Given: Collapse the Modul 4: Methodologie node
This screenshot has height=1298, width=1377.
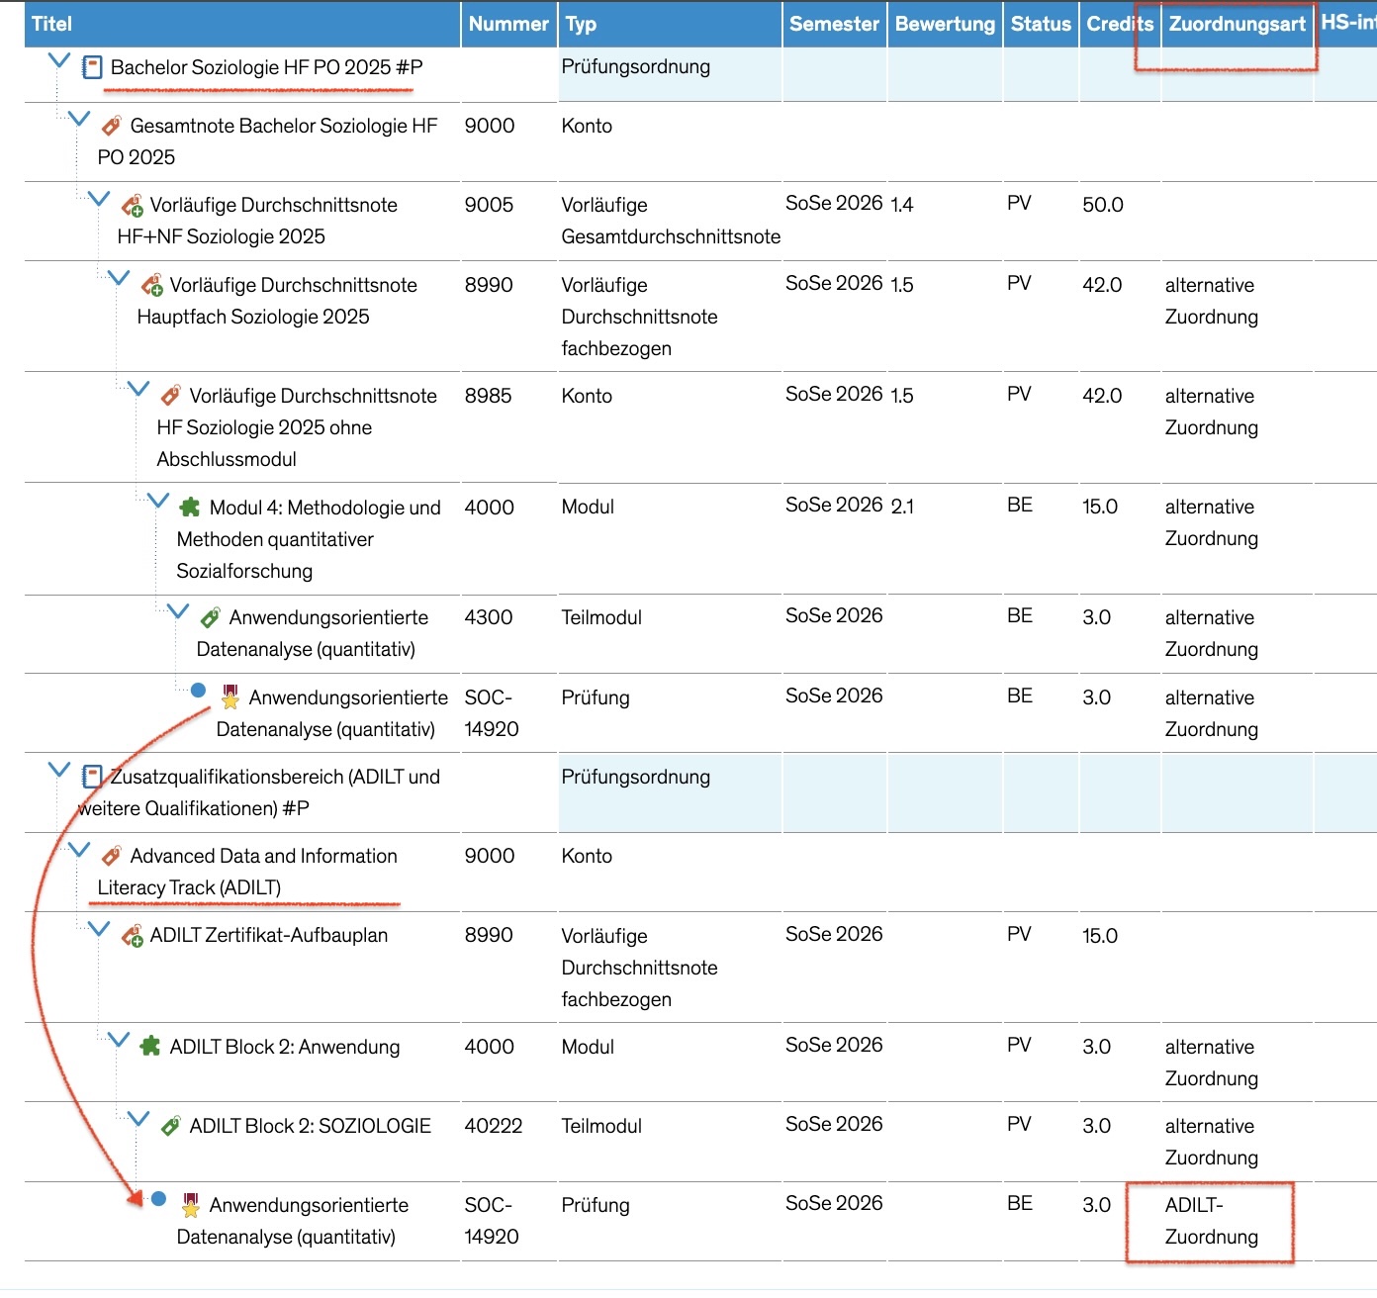Looking at the screenshot, I should click(158, 500).
